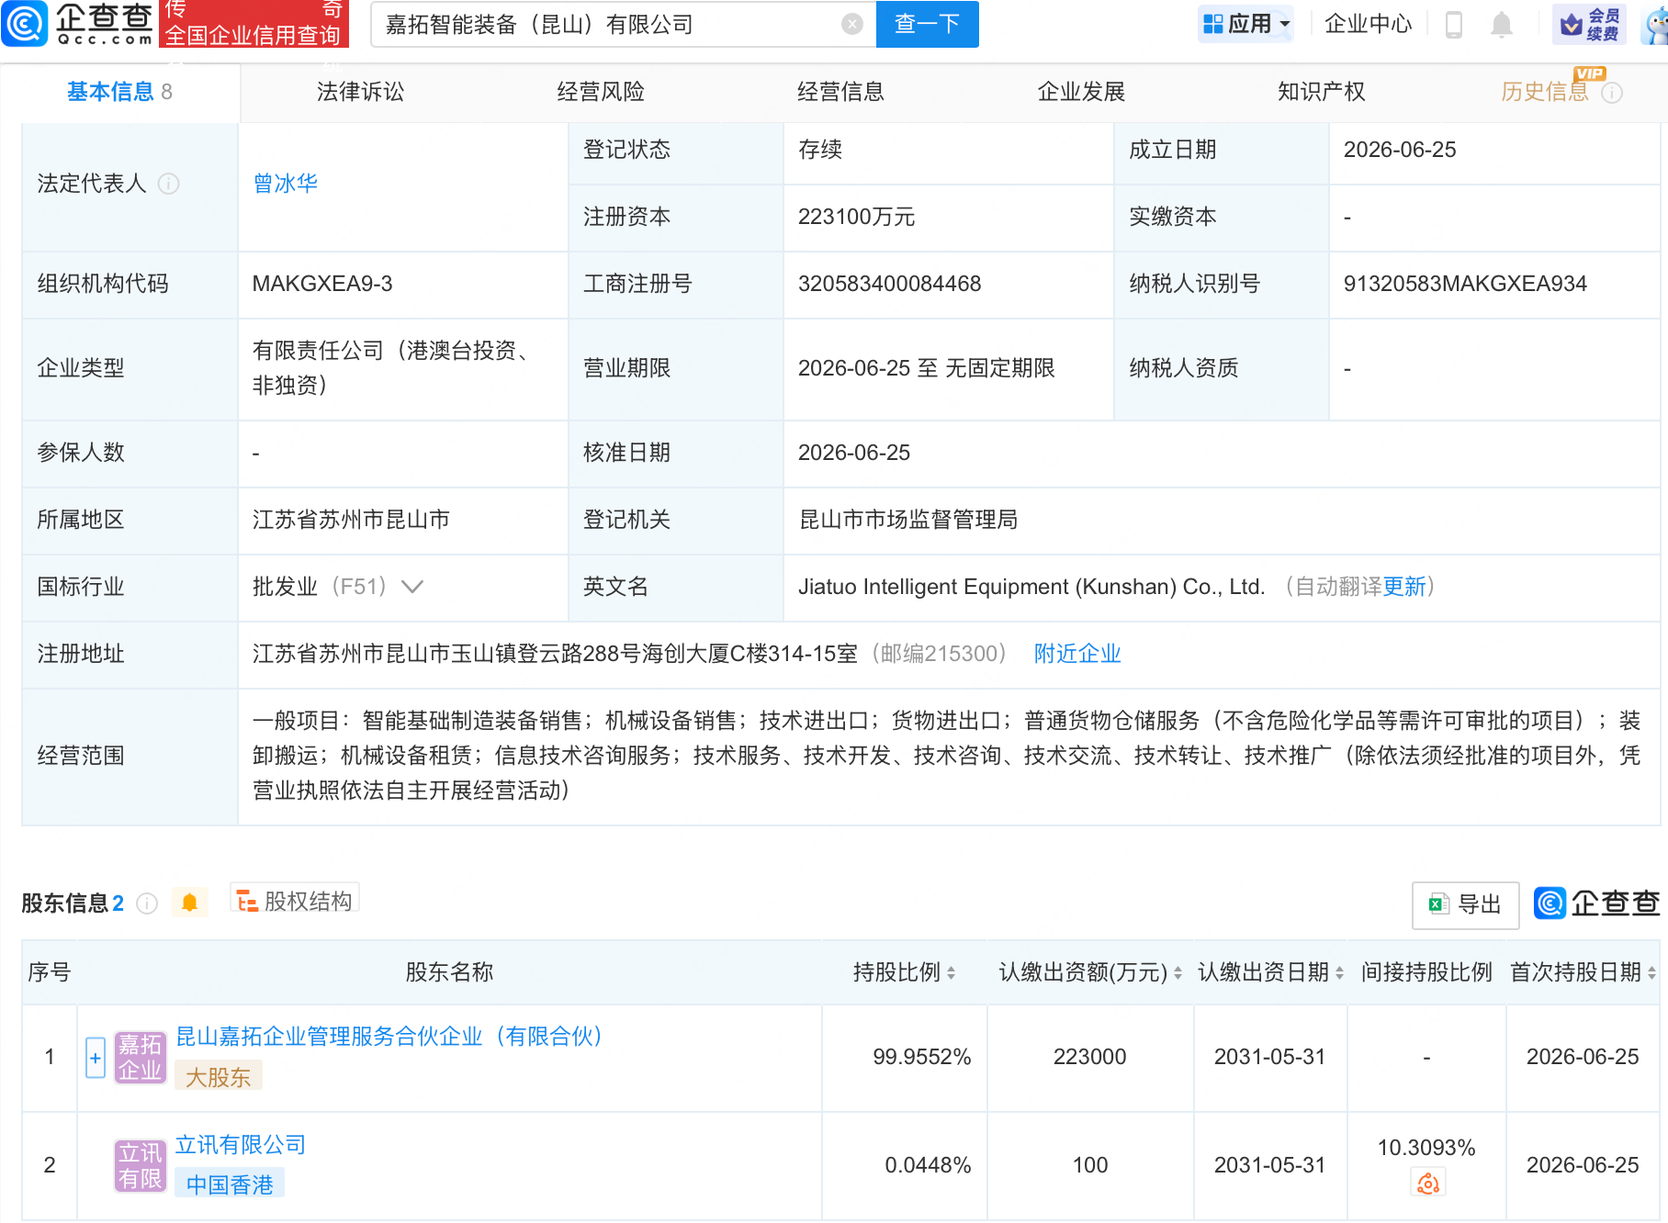Viewport: 1668px width, 1223px height.
Task: Select the indirect shareholding value 10.3093%
Action: point(1426,1148)
